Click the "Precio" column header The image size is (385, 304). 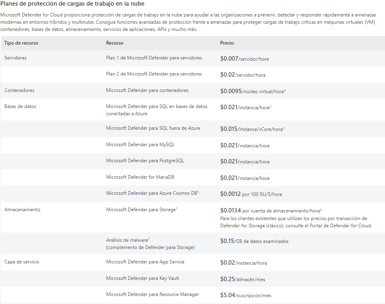pos(227,43)
